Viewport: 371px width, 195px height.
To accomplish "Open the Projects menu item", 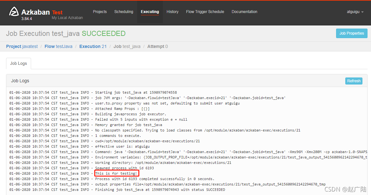I will click(100, 12).
